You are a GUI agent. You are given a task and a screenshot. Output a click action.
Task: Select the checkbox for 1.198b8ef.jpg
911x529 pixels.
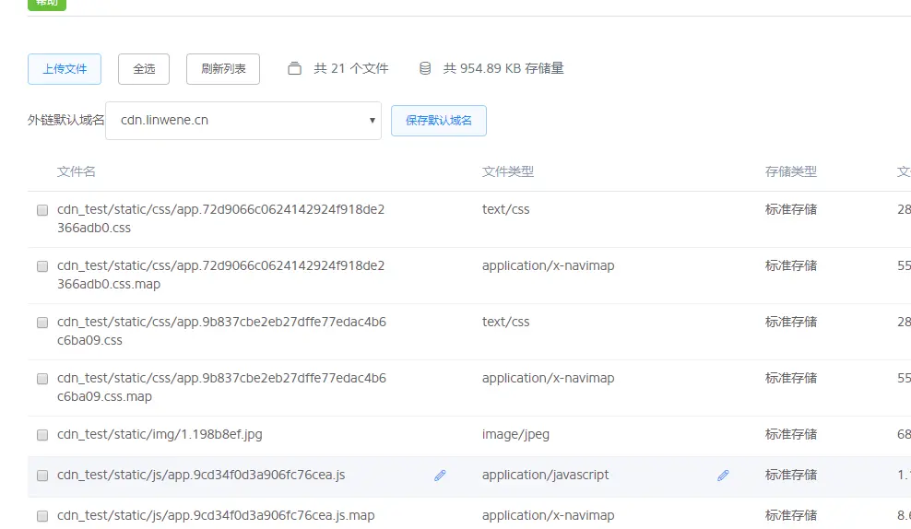click(42, 435)
